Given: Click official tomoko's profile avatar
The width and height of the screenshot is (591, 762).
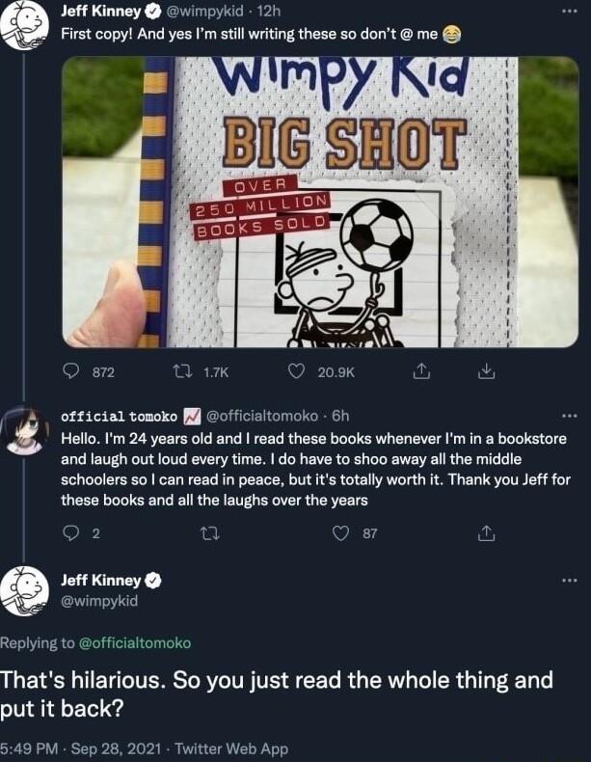Looking at the screenshot, I should [x=25, y=429].
